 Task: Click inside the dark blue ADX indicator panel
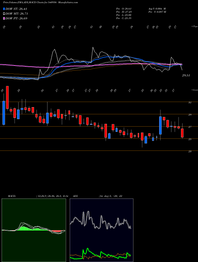coord(101,230)
